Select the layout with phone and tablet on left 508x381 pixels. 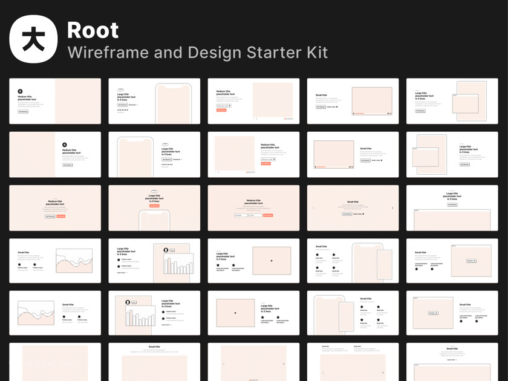point(353,313)
